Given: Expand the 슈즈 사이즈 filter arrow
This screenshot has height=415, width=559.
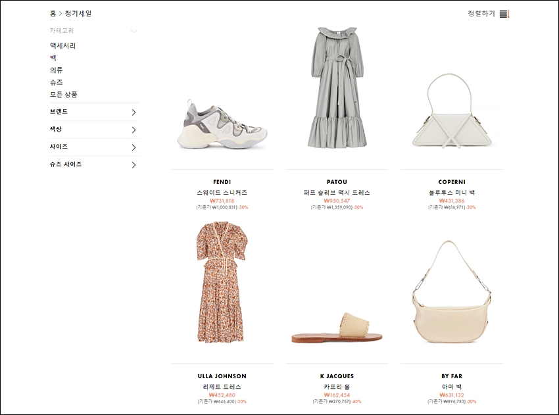Looking at the screenshot, I should pyautogui.click(x=134, y=164).
